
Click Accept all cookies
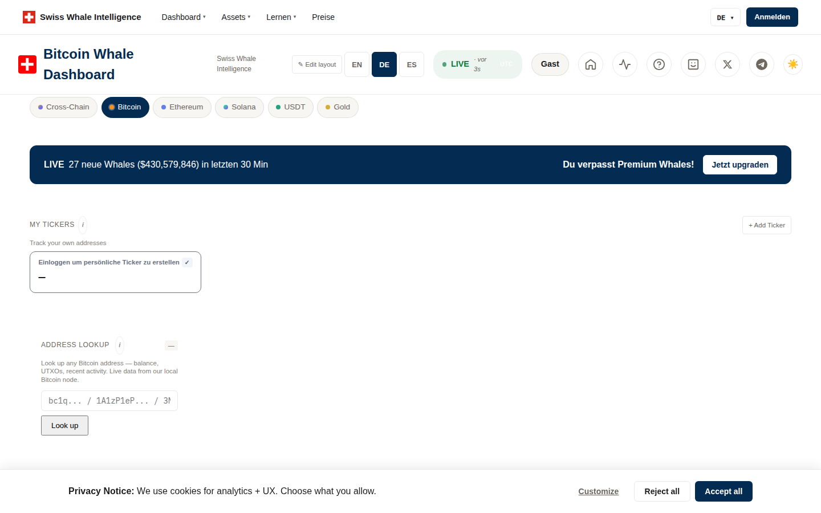click(724, 491)
